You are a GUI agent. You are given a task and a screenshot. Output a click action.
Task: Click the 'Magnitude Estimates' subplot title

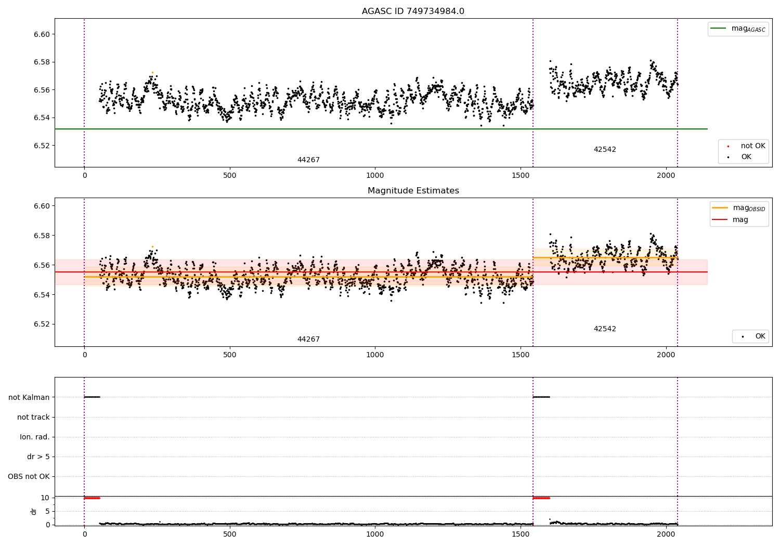pos(413,191)
